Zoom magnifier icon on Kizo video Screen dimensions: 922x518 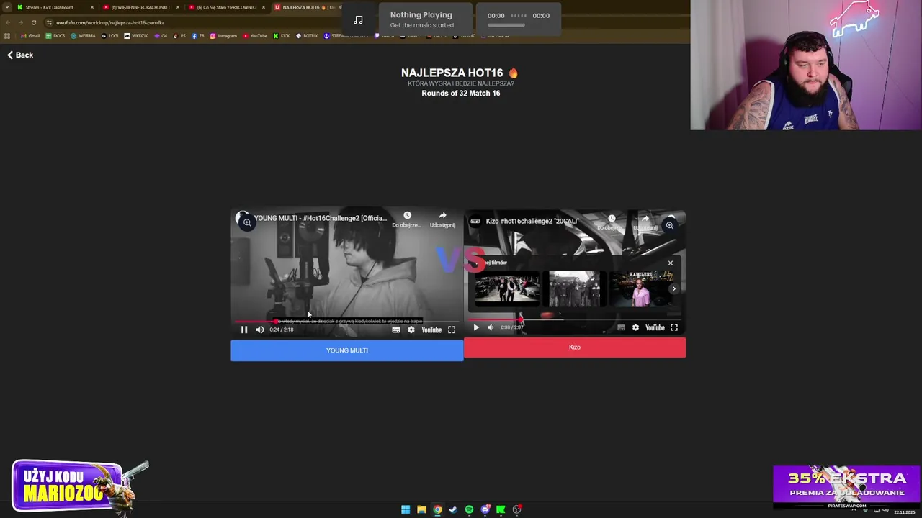pyautogui.click(x=669, y=225)
